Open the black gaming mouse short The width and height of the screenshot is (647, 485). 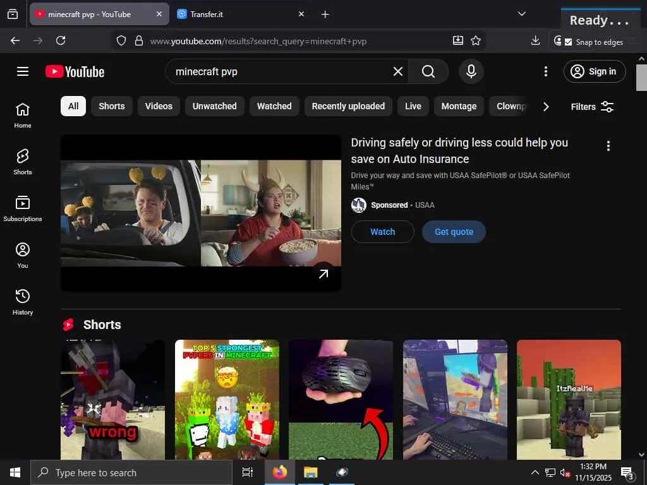[x=341, y=399]
